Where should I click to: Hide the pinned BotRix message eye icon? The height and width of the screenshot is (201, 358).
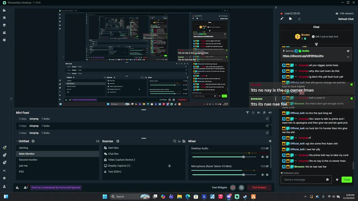348,51
